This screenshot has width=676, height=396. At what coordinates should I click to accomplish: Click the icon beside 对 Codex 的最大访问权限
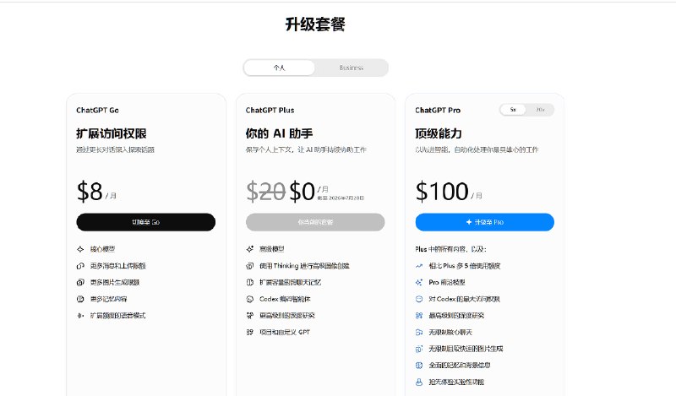[419, 299]
